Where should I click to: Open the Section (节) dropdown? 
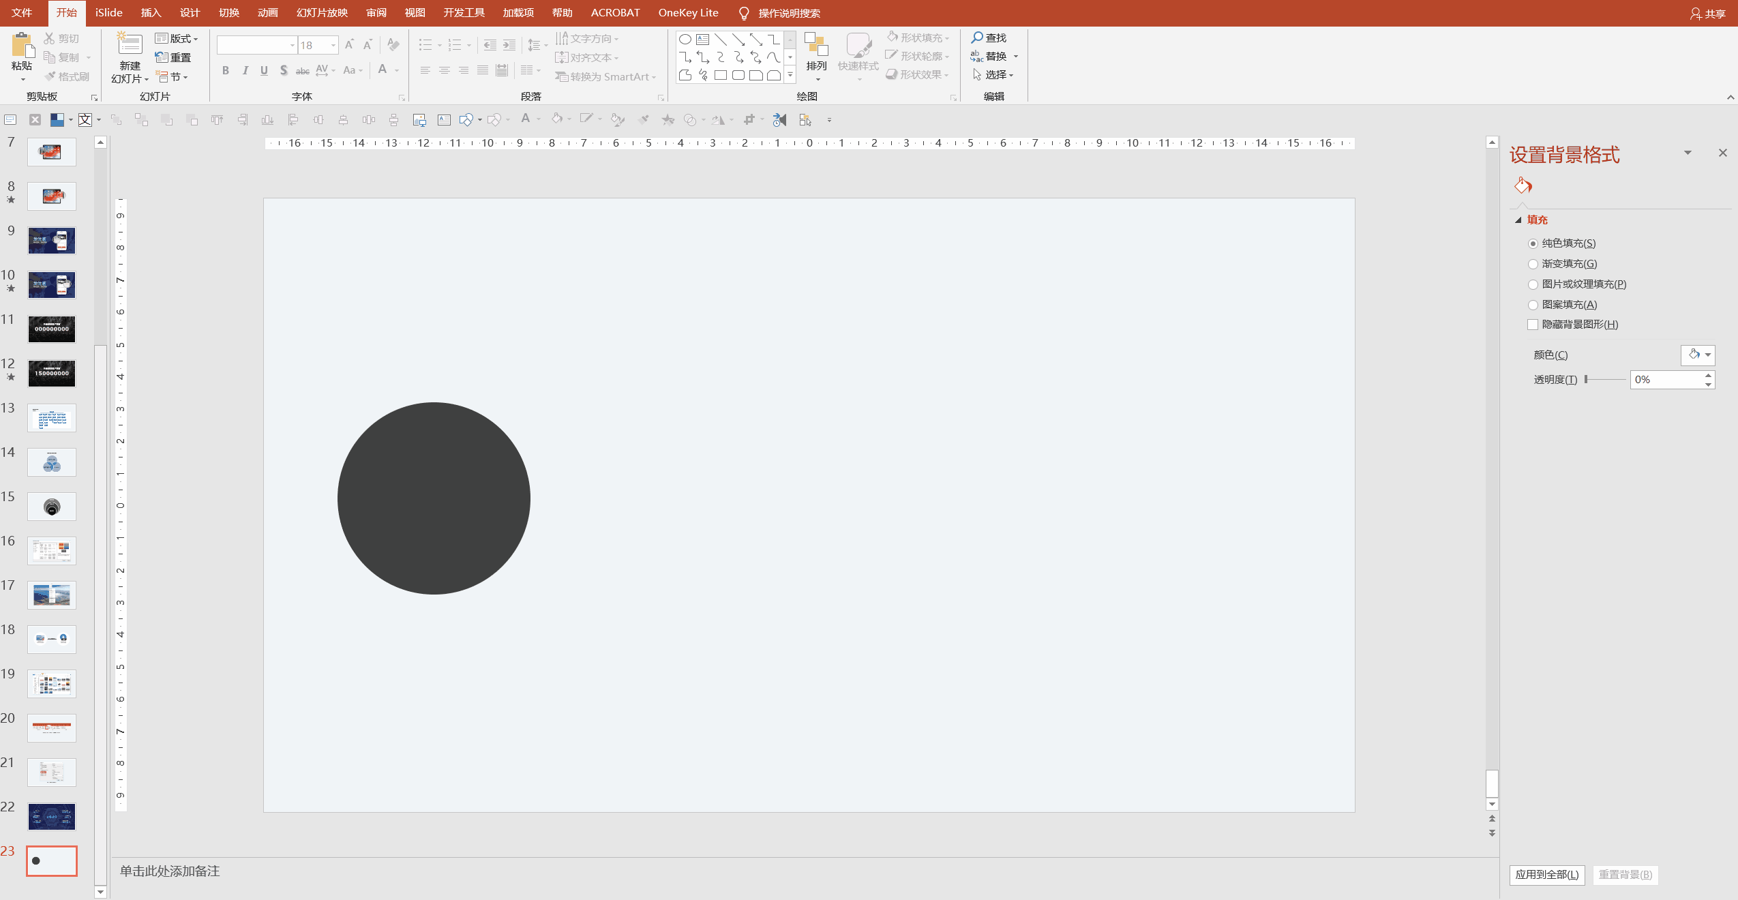pyautogui.click(x=172, y=76)
